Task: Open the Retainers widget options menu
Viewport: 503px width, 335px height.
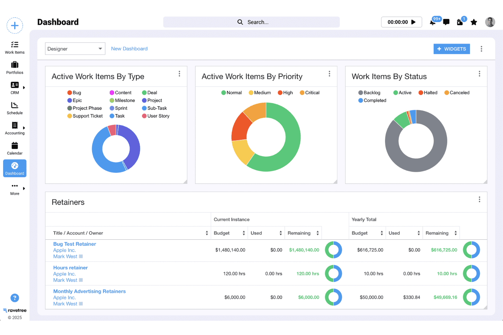Action: (x=480, y=199)
